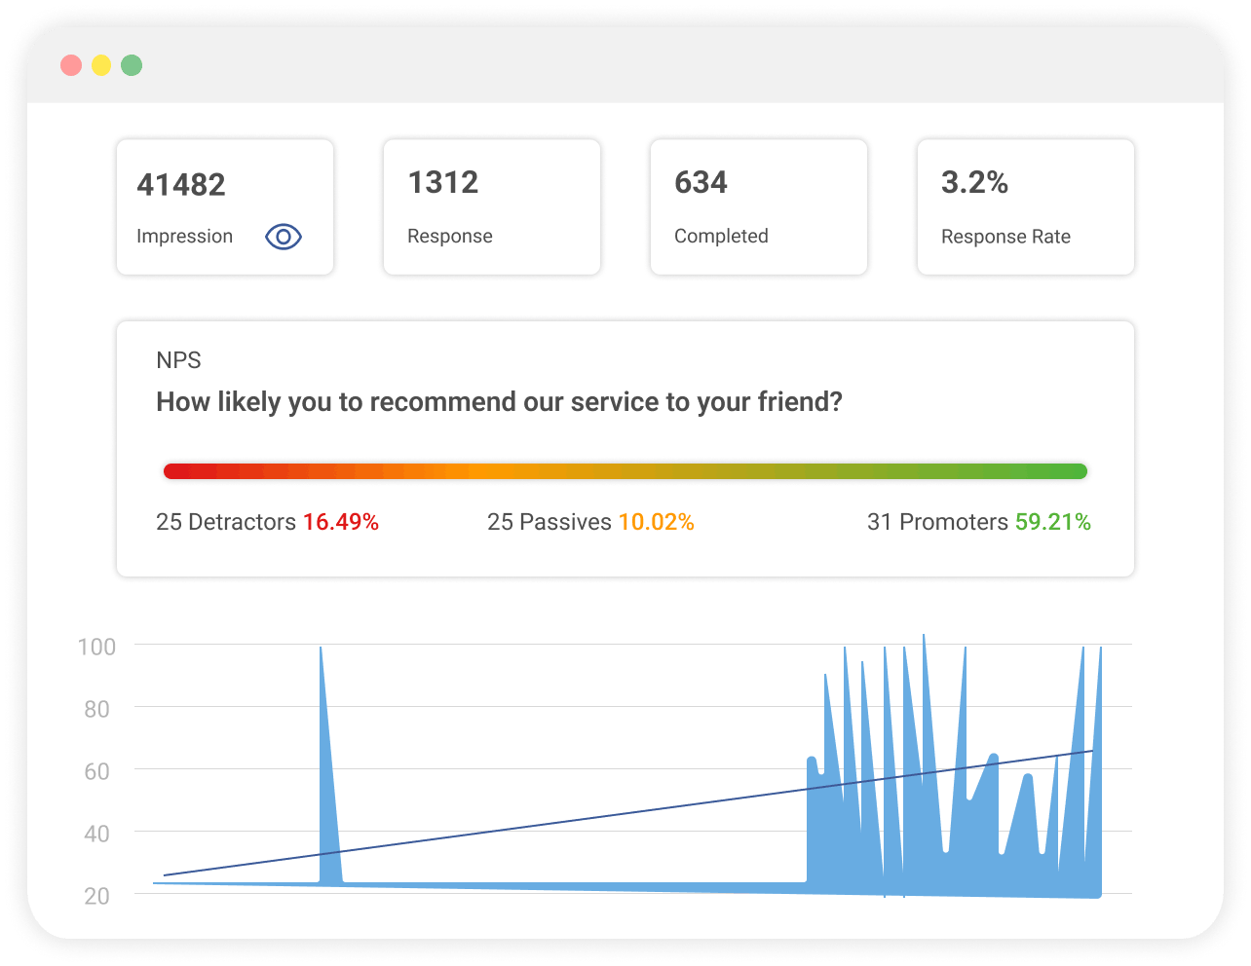This screenshot has height=966, width=1251.
Task: Click the green zoom traffic light
Action: [x=130, y=65]
